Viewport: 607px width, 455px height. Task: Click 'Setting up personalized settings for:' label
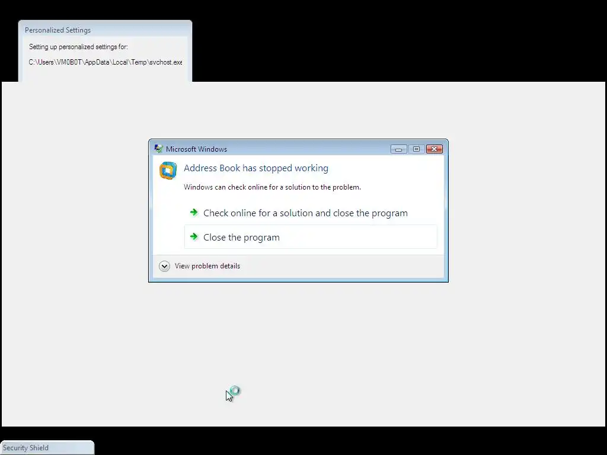[x=78, y=47]
